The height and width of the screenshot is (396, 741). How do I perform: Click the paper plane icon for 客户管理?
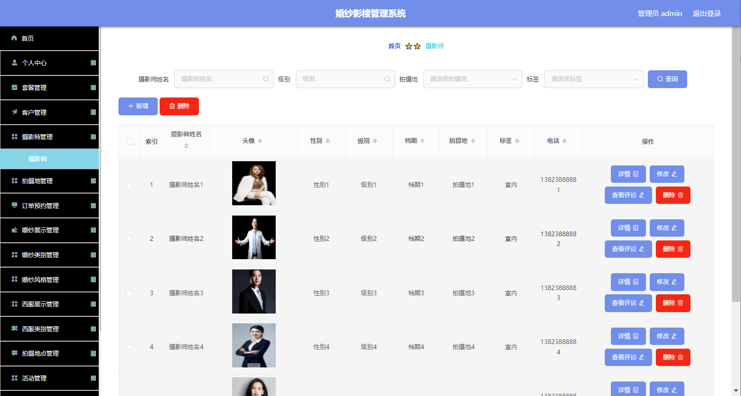pyautogui.click(x=15, y=112)
